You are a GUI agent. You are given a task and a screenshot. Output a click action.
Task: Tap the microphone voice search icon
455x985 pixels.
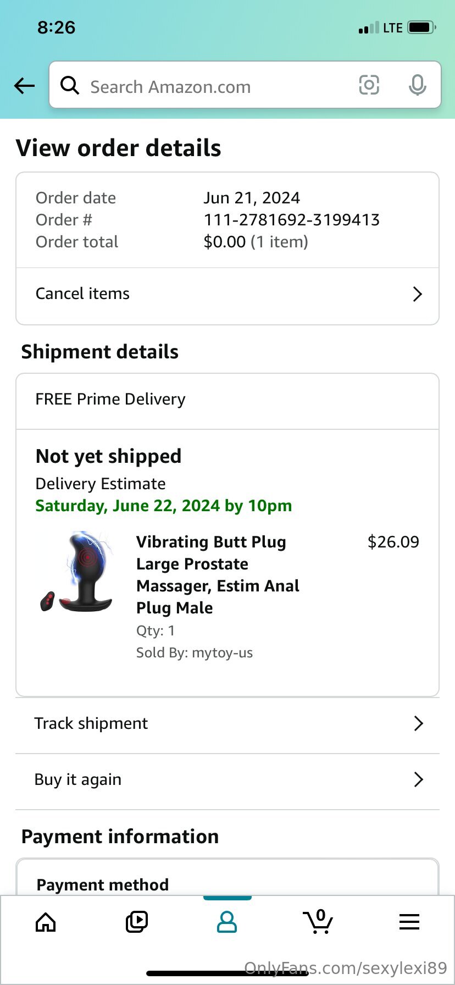coord(417,85)
